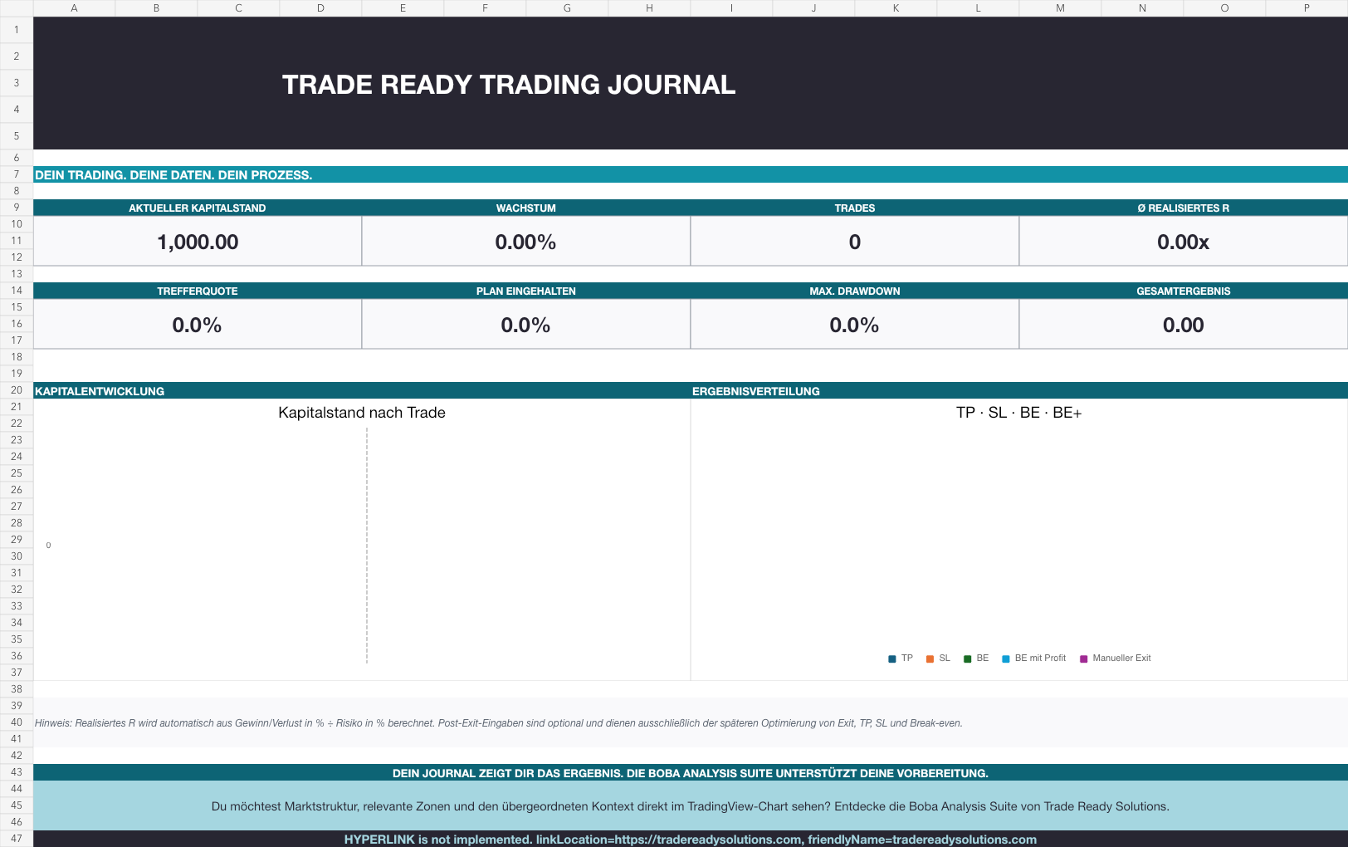Click row 47 header

17,839
